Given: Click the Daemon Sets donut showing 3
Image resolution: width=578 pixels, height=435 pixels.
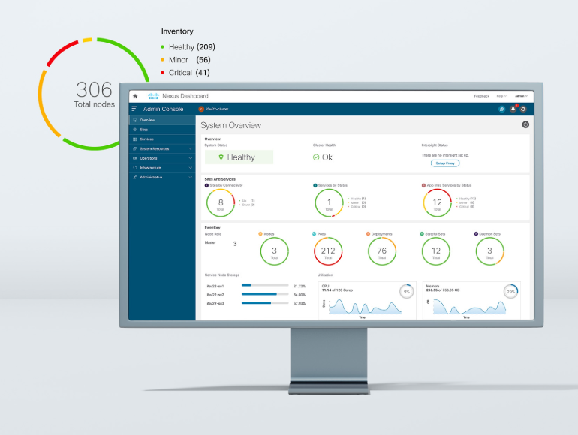Looking at the screenshot, I should click(x=489, y=251).
